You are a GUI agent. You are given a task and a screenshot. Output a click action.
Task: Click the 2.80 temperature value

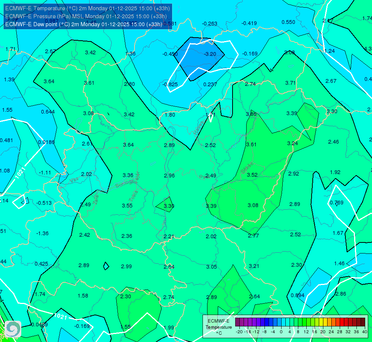(130, 84)
